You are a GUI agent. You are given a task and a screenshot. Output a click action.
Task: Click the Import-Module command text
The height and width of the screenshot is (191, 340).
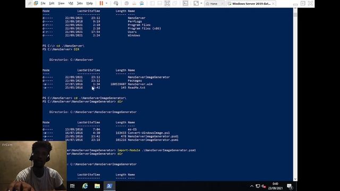click(129, 150)
